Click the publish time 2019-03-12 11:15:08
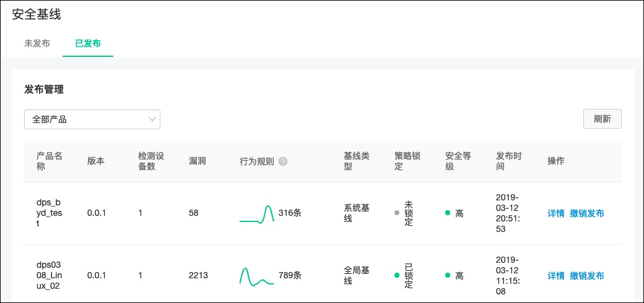Viewport: 644px width, 303px height. [x=508, y=276]
